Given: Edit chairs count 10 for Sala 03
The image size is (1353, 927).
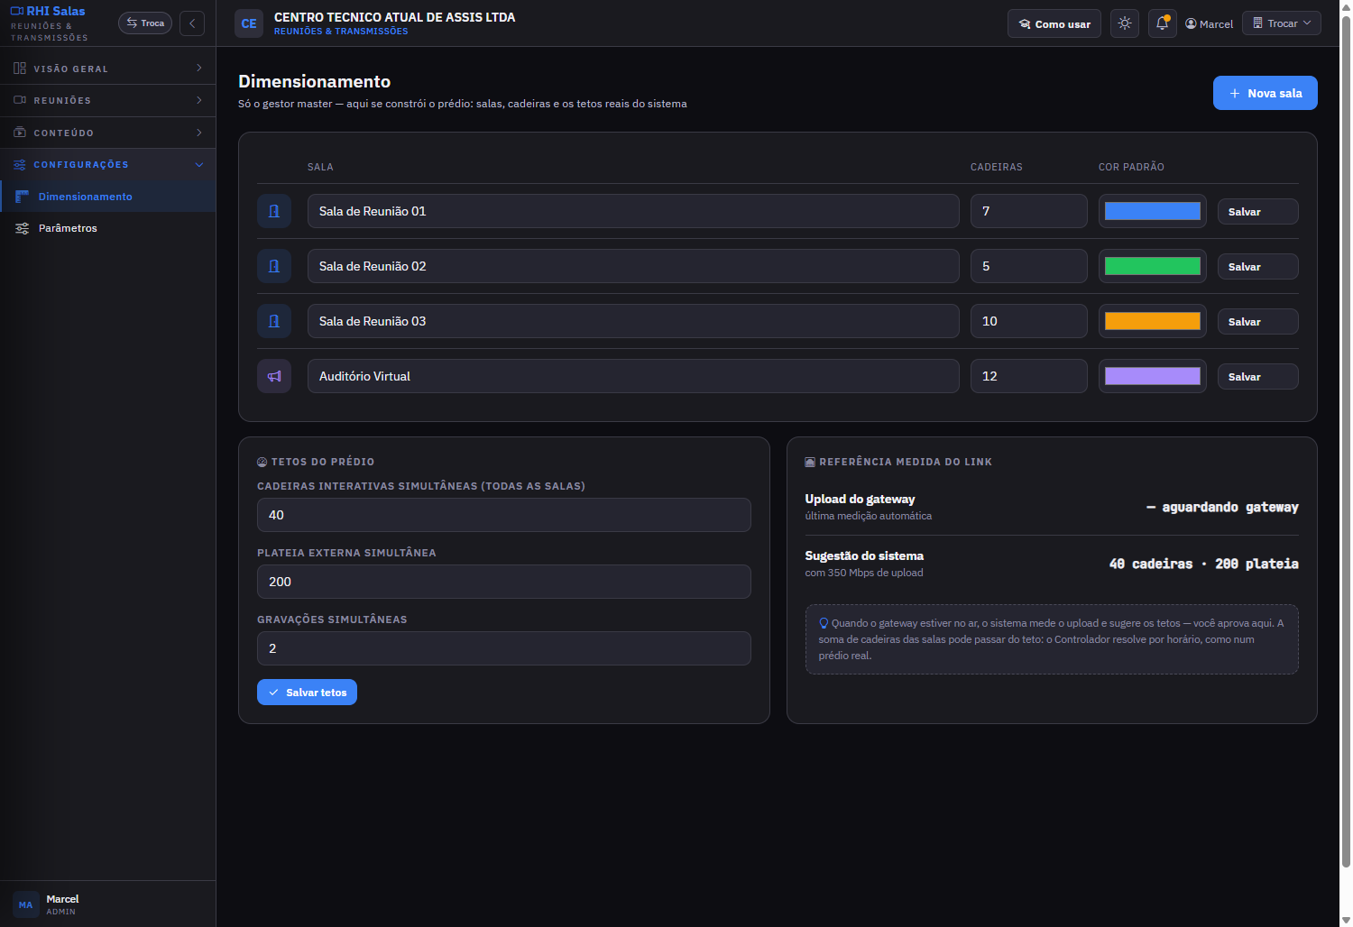Looking at the screenshot, I should click(1029, 321).
